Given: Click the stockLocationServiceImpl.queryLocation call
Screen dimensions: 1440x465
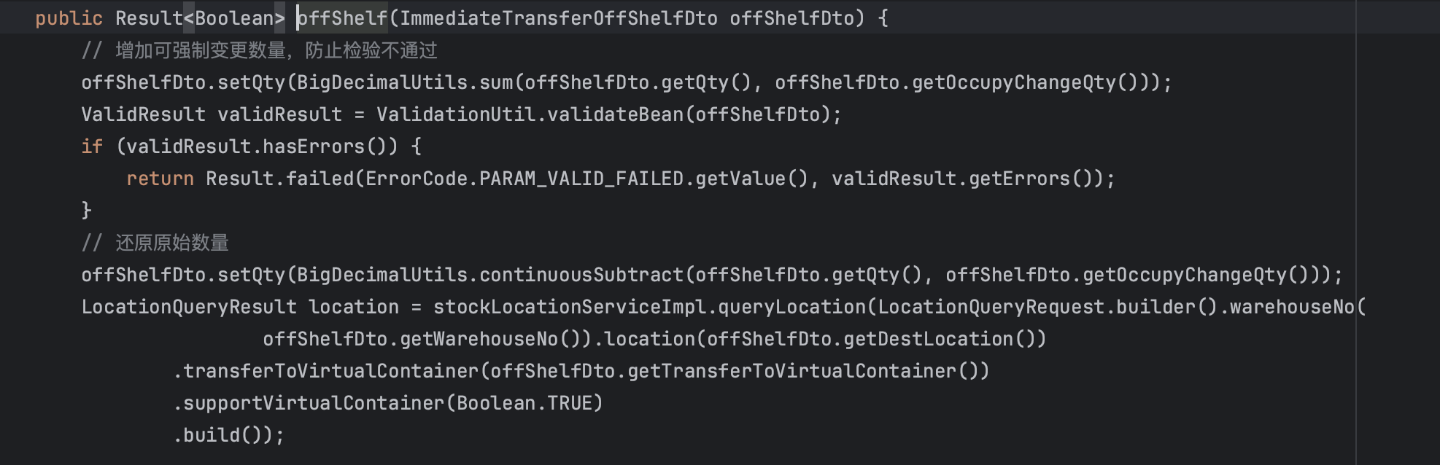Looking at the screenshot, I should click(649, 306).
